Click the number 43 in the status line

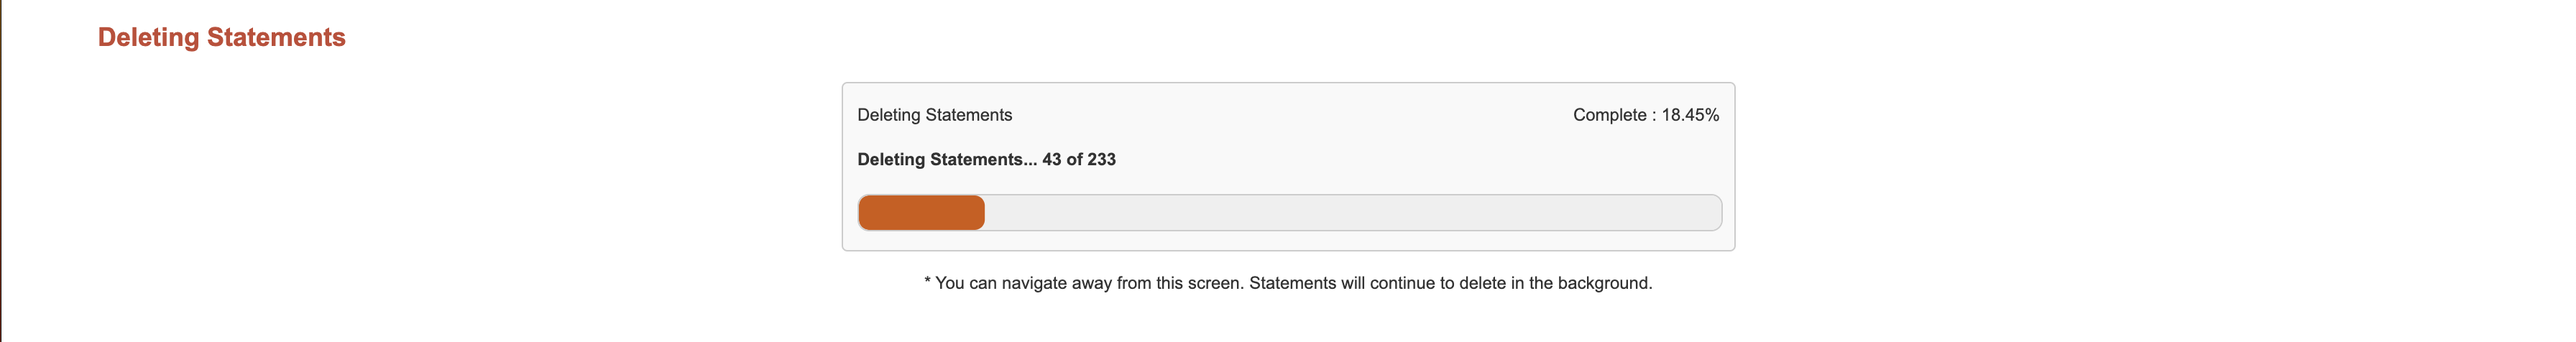(x=1052, y=159)
